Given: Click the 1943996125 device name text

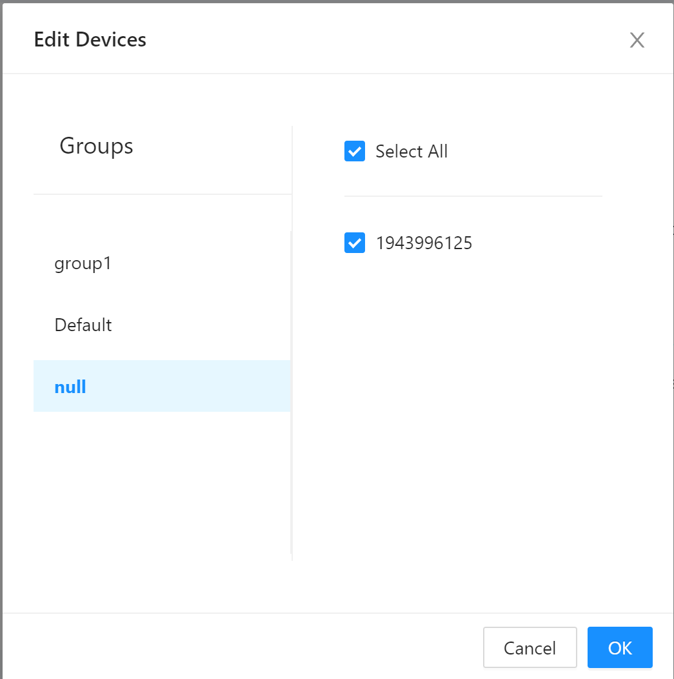Looking at the screenshot, I should pyautogui.click(x=424, y=243).
